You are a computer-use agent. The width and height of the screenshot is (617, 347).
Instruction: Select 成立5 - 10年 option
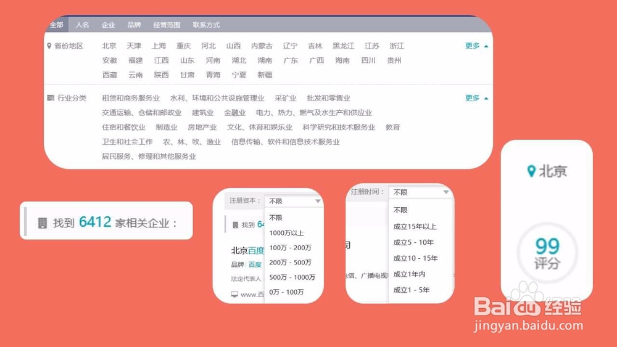(x=413, y=242)
